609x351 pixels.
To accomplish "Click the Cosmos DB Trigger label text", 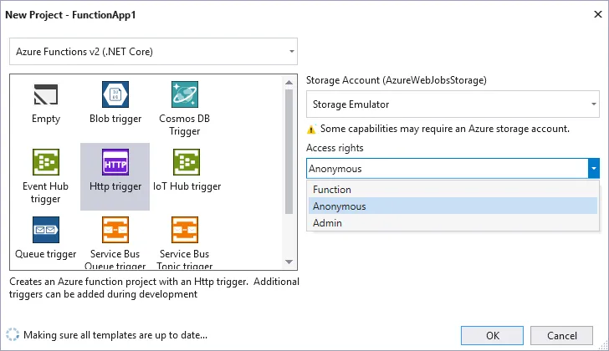I will click(185, 125).
